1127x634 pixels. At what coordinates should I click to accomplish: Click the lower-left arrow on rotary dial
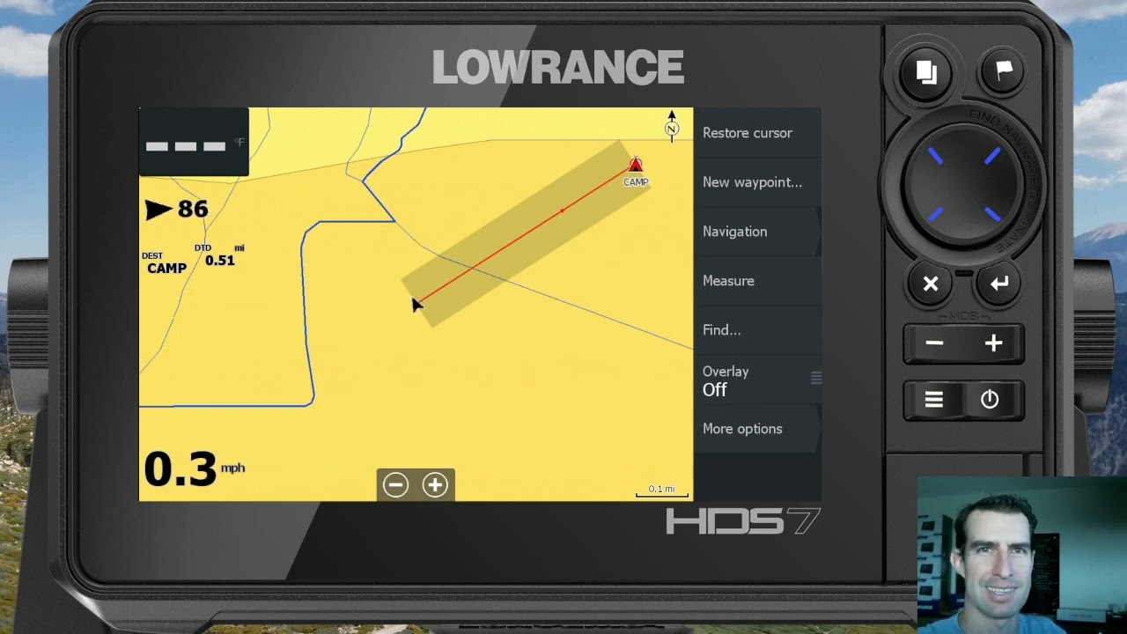tap(935, 214)
